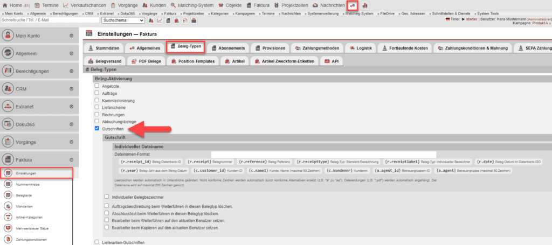Click the Allgemein sidebar icon

click(x=8, y=53)
